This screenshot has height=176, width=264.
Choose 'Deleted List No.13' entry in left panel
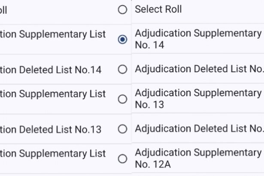pos(51,130)
